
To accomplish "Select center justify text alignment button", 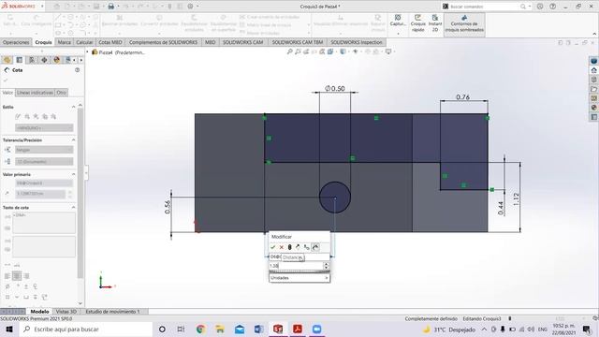I will click(17, 276).
